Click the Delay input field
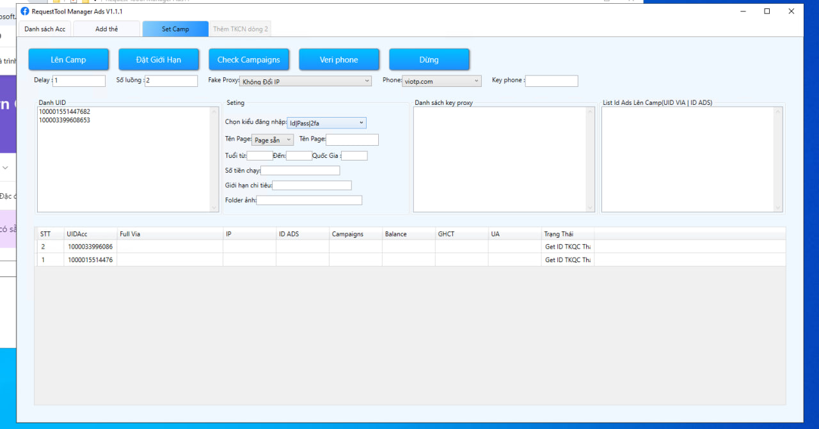 coord(79,81)
